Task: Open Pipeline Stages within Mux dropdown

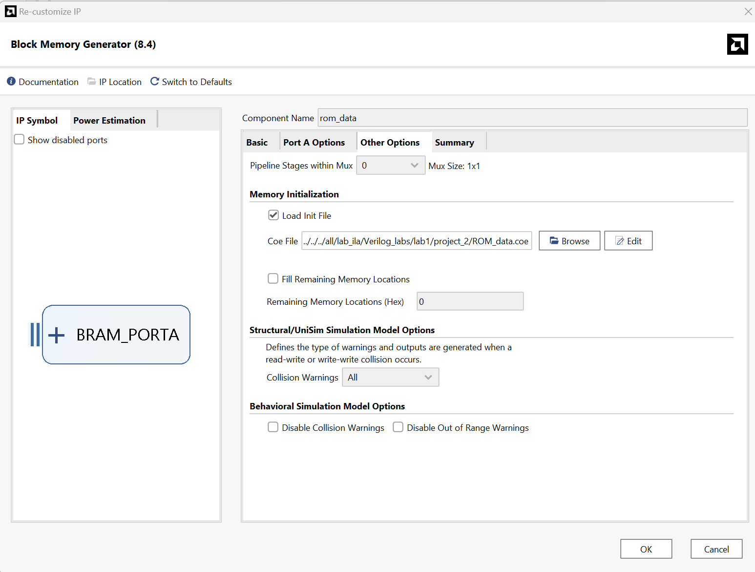Action: [391, 166]
